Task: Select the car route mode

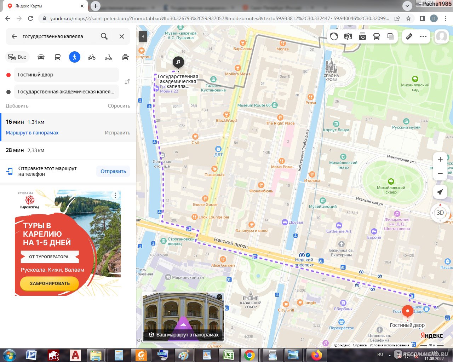Action: click(41, 57)
